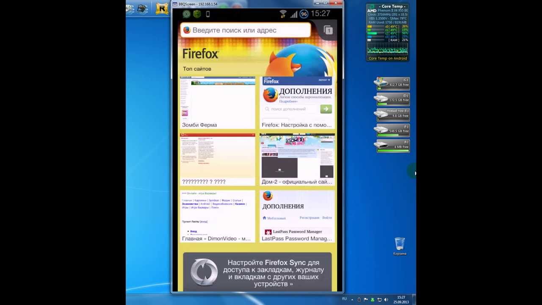Click the Core Temp on Android link

point(387,58)
